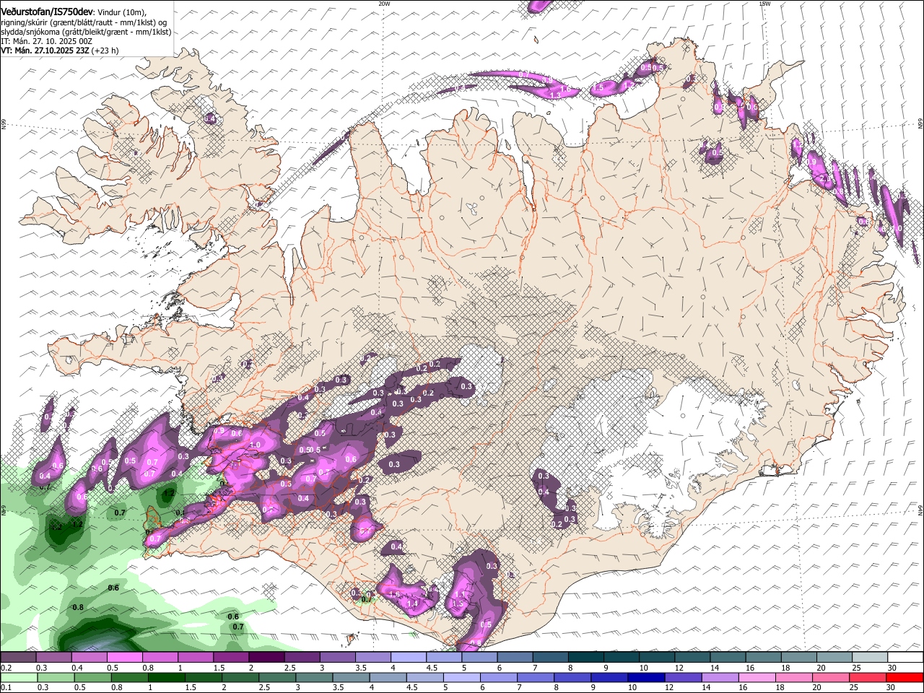Click the '20W' longitude label at top
Viewport: 924px width, 693px height.
click(384, 4)
